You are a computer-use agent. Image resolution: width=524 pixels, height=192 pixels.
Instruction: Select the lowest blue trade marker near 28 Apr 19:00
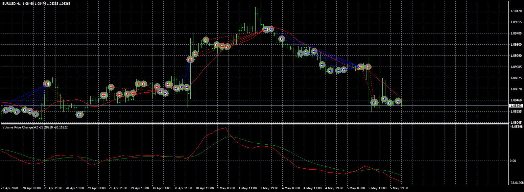tap(79, 115)
